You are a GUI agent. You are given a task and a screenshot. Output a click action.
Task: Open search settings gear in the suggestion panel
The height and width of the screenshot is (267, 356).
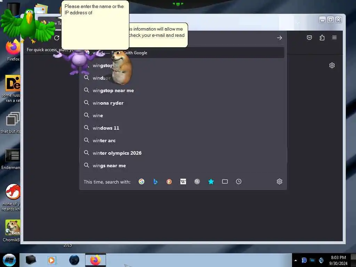tap(280, 181)
